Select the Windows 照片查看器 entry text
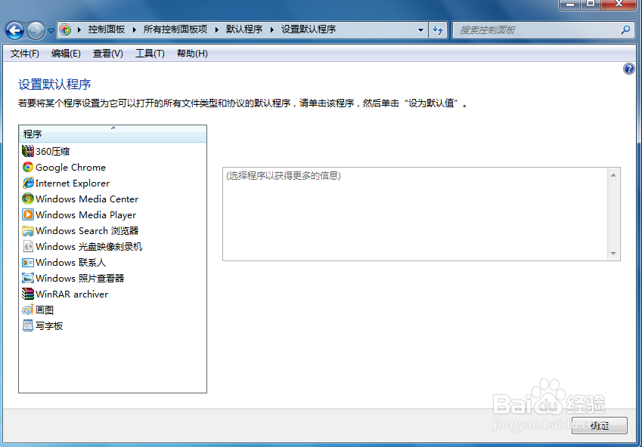This screenshot has width=642, height=447. pyautogui.click(x=80, y=279)
